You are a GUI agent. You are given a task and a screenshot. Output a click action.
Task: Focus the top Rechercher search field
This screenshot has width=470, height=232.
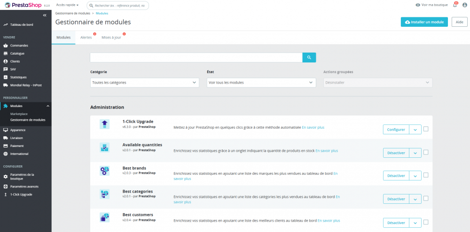coord(117,5)
